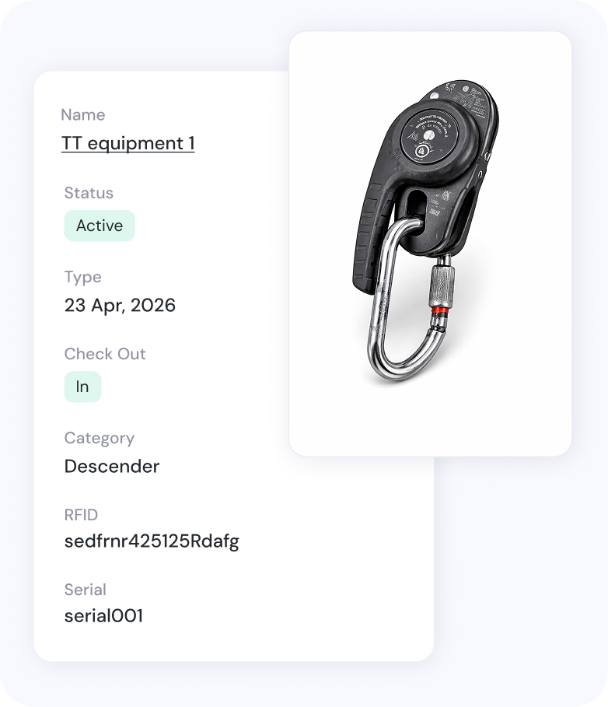
Task: Select the 23 Apr, 2026 date value
Action: (x=120, y=305)
